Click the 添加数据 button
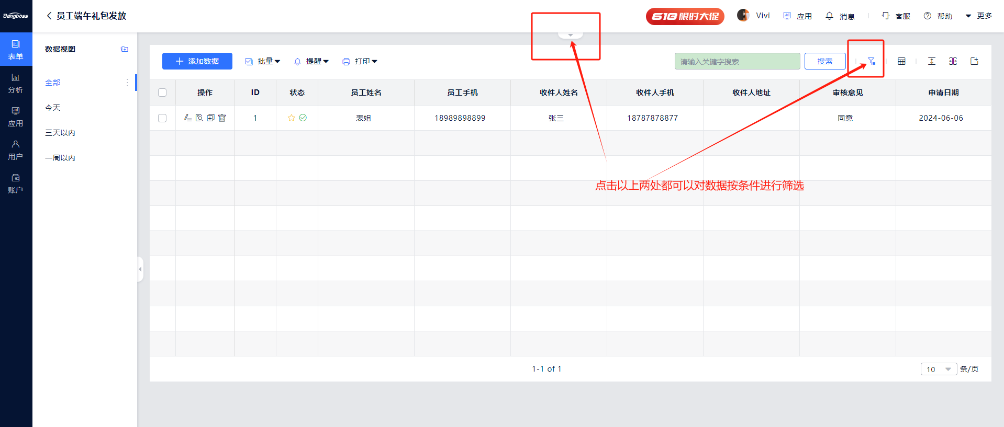Image resolution: width=1004 pixels, height=427 pixels. pyautogui.click(x=197, y=61)
